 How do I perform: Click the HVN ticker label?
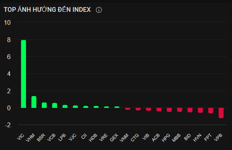click(197, 138)
